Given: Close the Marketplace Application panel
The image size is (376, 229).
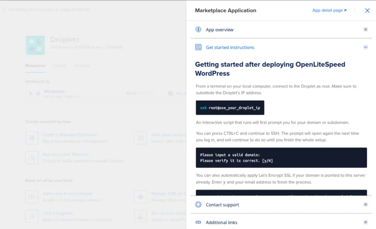Looking at the screenshot, I should coord(367,11).
